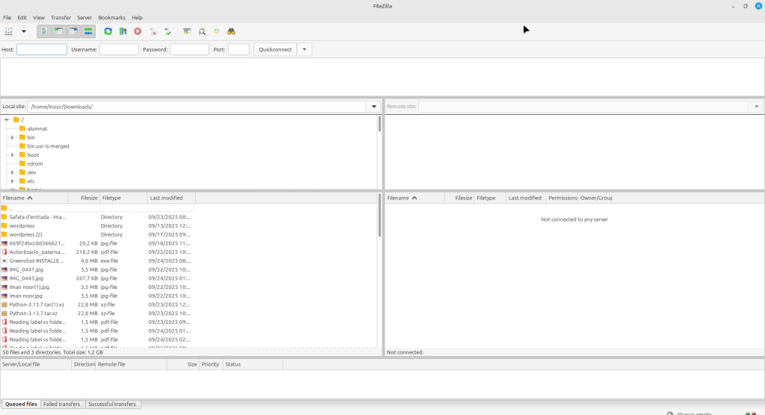
Task: Toggle the message log display
Action: 45,31
